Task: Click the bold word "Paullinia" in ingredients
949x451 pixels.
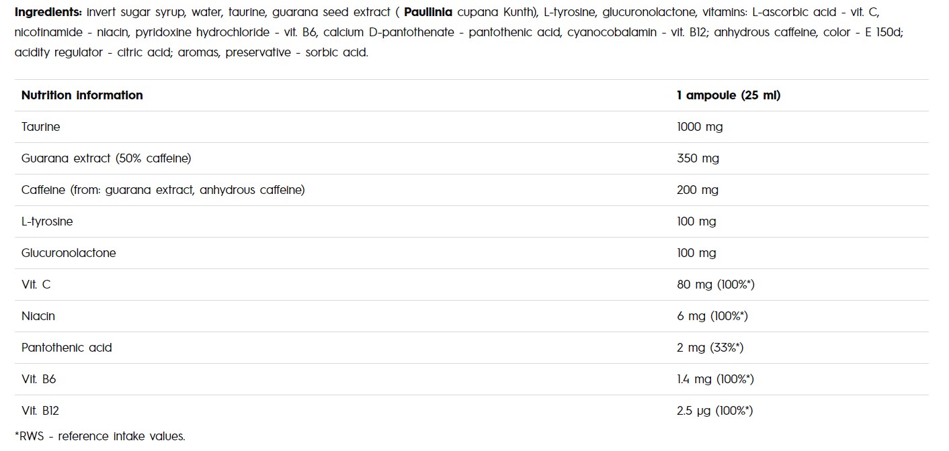Action: (427, 13)
